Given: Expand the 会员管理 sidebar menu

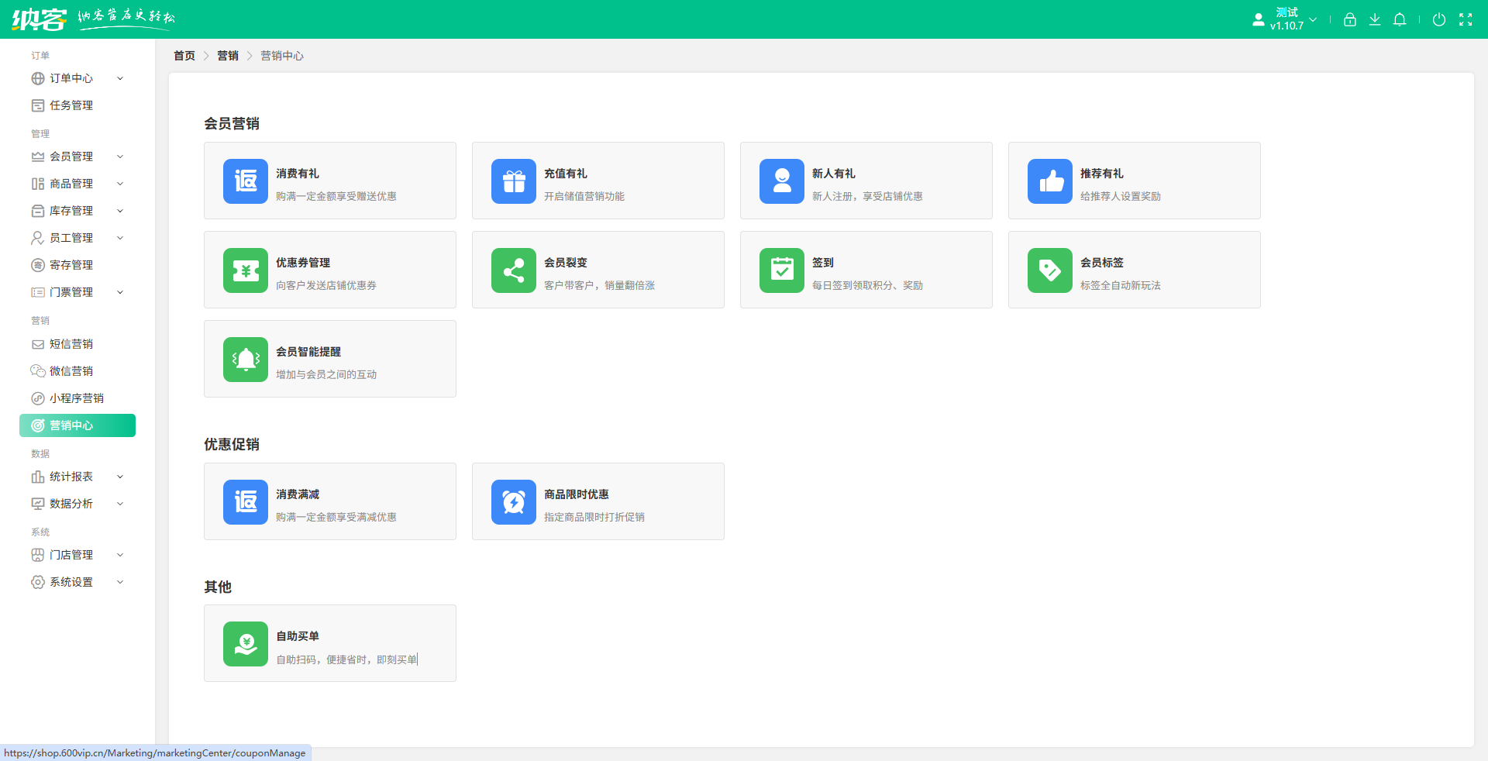Looking at the screenshot, I should click(77, 157).
